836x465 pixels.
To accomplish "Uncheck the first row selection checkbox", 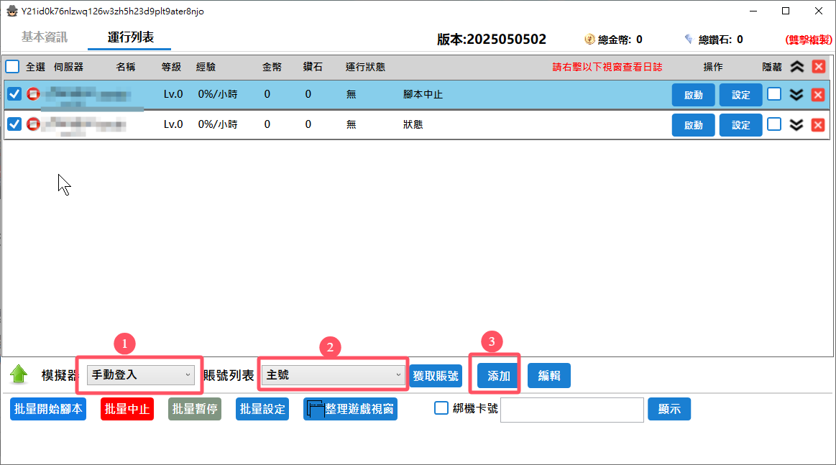I will [x=14, y=94].
